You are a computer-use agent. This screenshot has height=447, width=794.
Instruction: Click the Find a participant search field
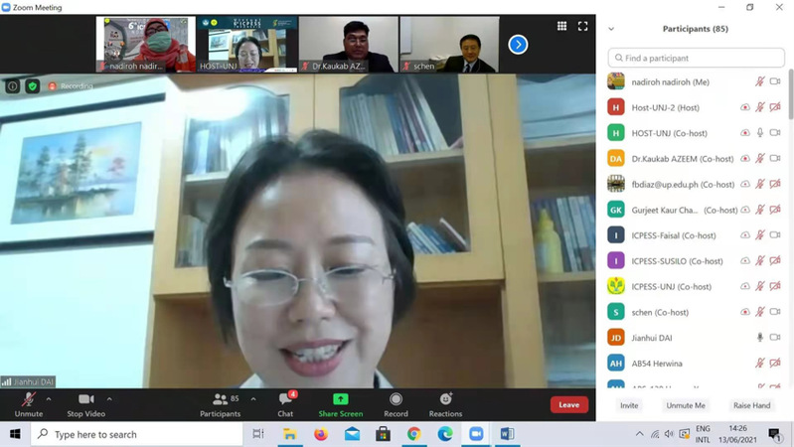(695, 59)
